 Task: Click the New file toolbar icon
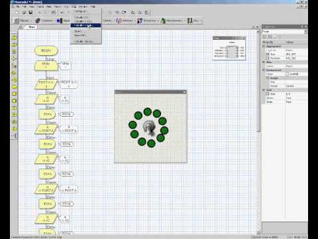pyautogui.click(x=17, y=13)
